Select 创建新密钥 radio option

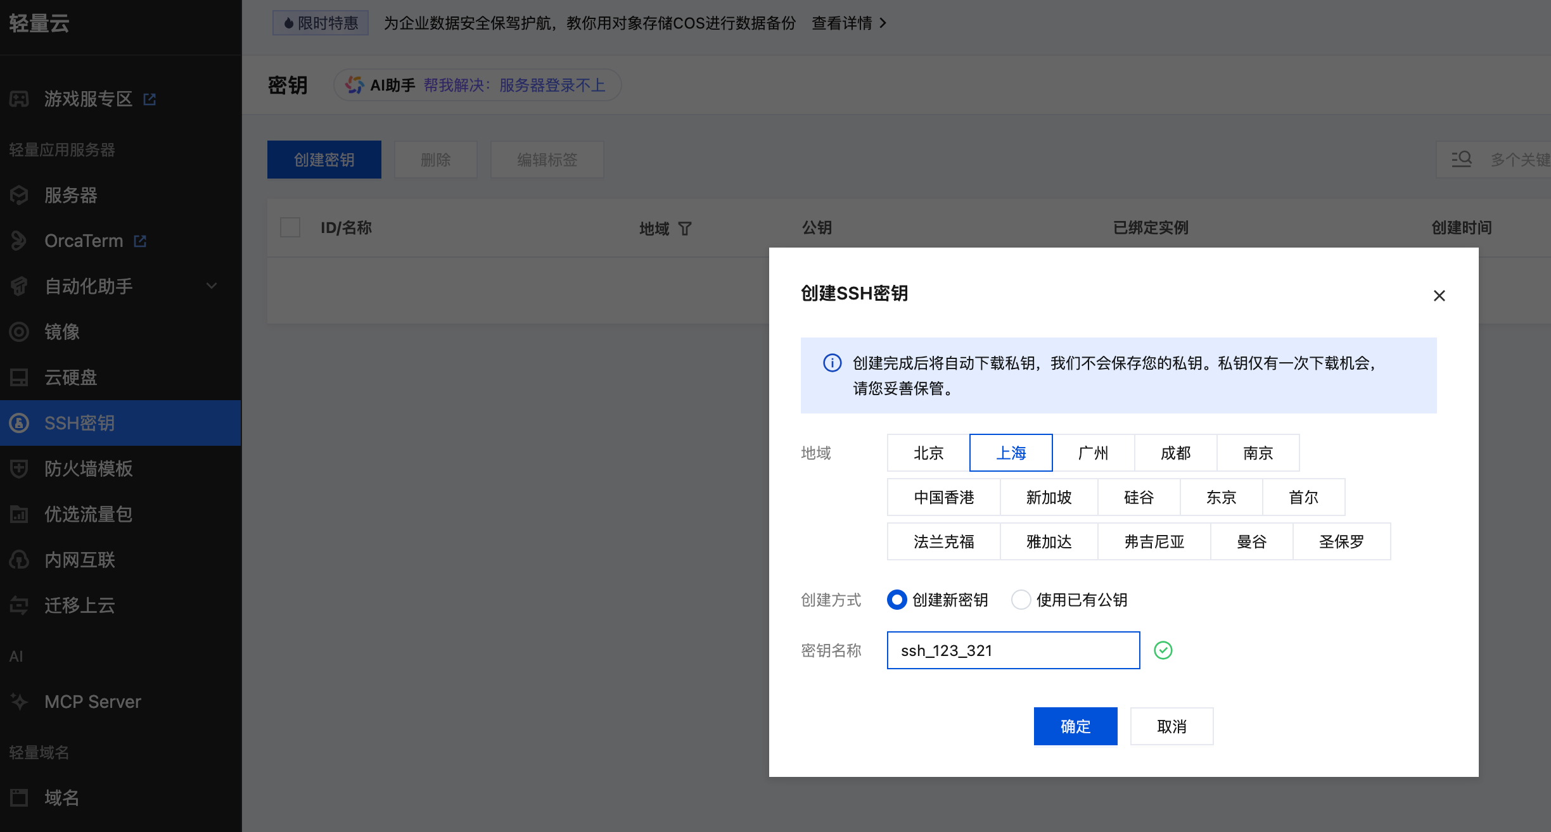click(897, 600)
